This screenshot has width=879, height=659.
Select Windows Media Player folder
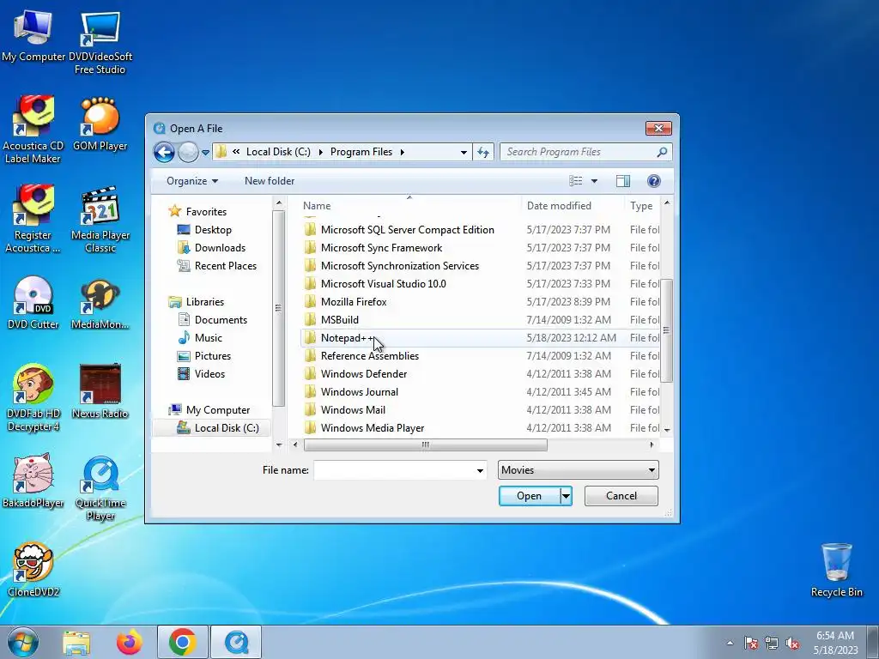tap(373, 427)
